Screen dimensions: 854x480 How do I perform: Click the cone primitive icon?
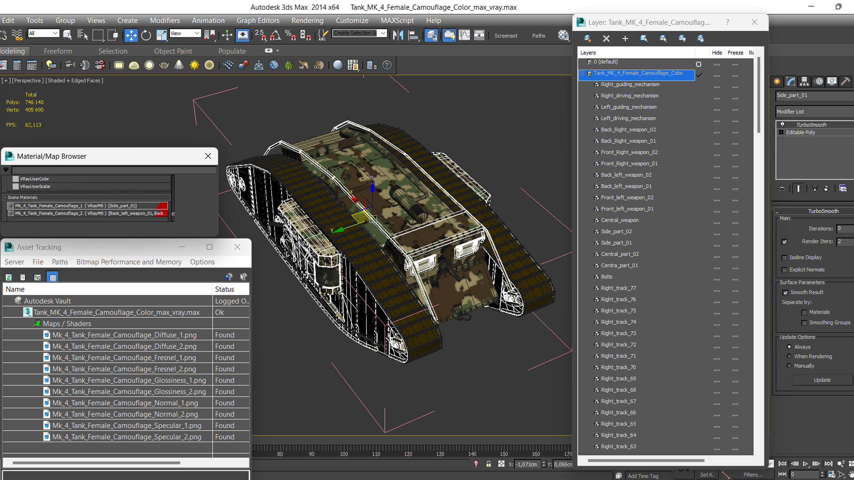coord(179,65)
